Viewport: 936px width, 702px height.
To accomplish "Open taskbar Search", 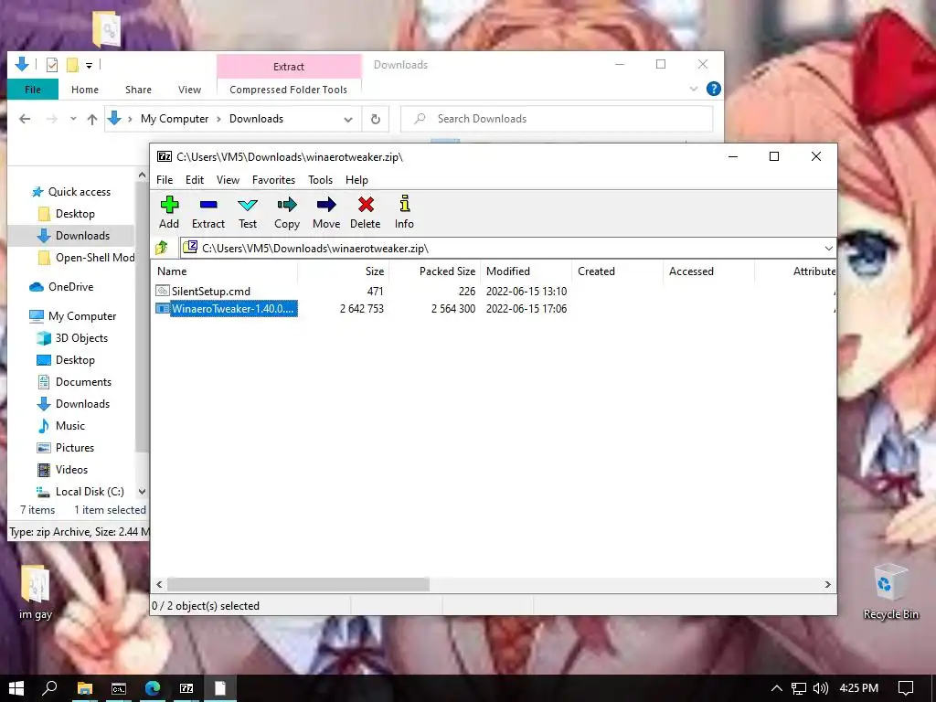I will click(x=50, y=688).
